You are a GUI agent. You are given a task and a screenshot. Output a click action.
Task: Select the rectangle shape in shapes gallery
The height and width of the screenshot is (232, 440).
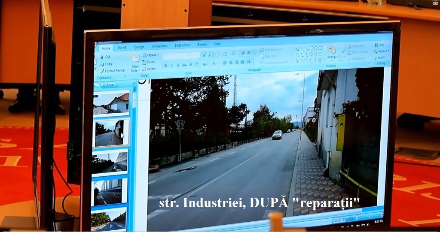(311, 48)
